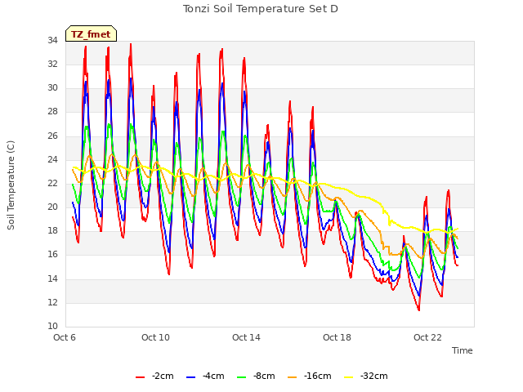The image size is (523, 392).
Task: Click the red -2cm legend swatch
Action: 140,376
